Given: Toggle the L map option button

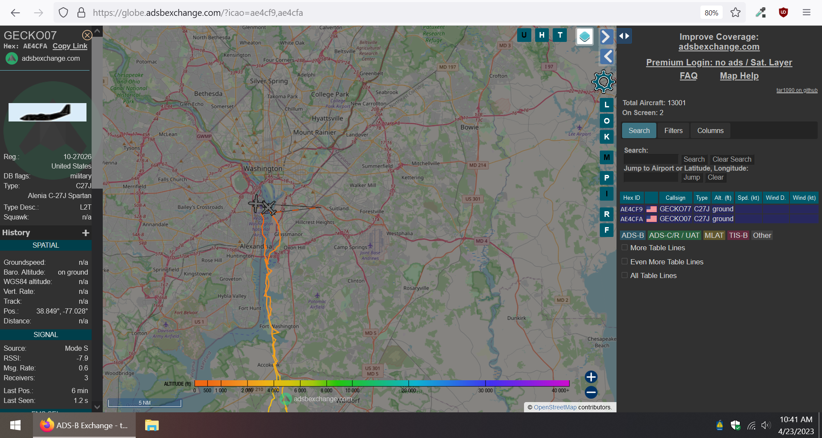Looking at the screenshot, I should tap(607, 105).
